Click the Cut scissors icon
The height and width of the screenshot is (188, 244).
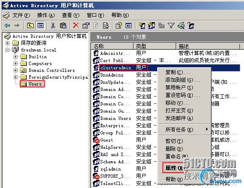[53, 26]
